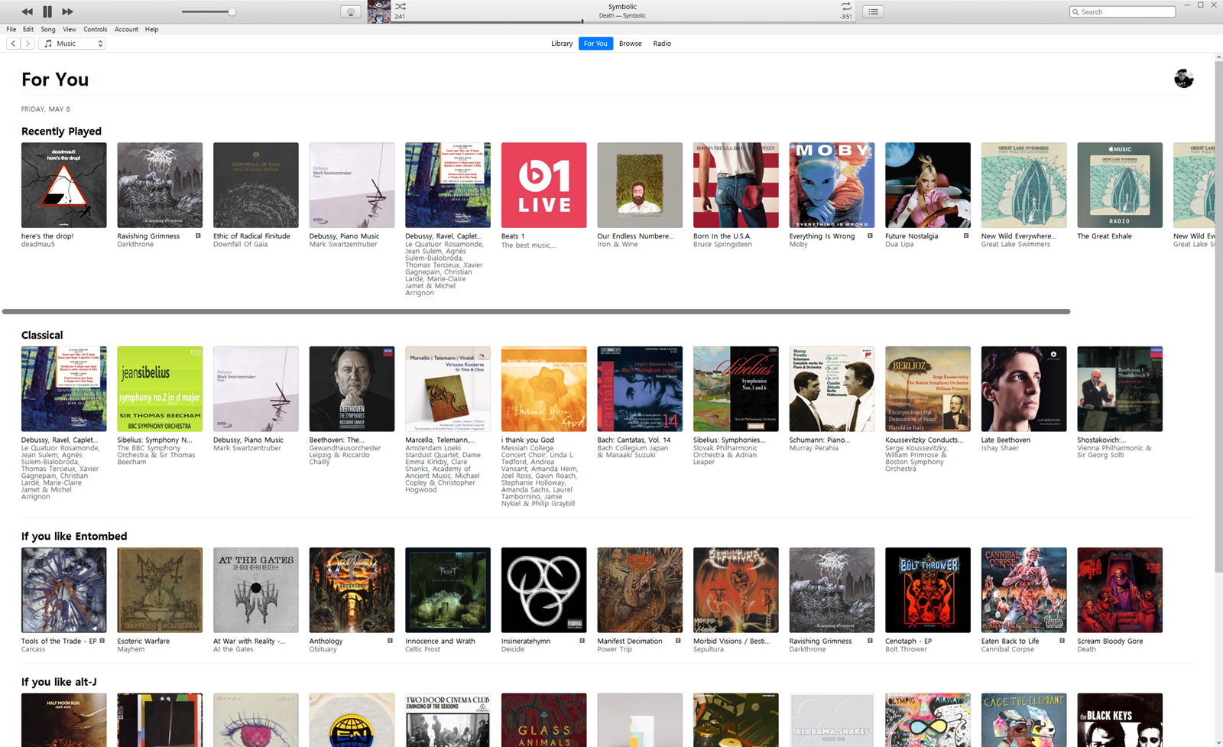
Task: Open the Music media type dropdown
Action: point(72,44)
